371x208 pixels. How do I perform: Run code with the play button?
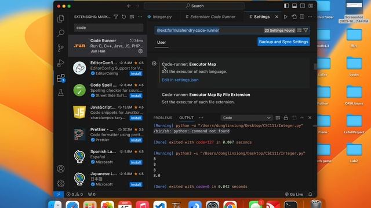[x=286, y=17]
